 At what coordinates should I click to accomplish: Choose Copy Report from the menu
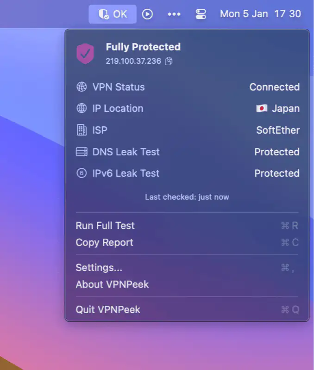(x=104, y=242)
